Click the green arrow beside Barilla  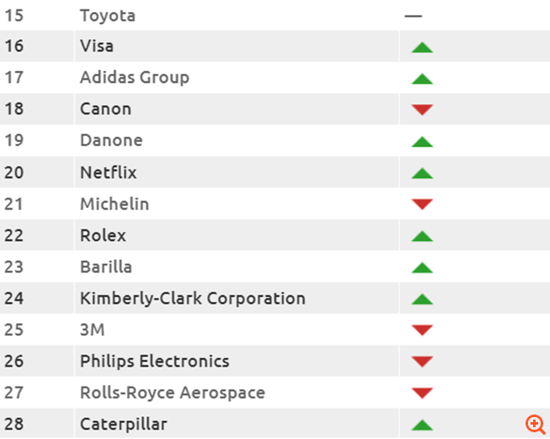421,267
